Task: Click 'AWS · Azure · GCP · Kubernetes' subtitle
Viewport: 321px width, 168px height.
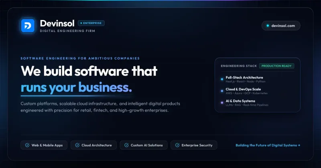Action: [x=246, y=93]
